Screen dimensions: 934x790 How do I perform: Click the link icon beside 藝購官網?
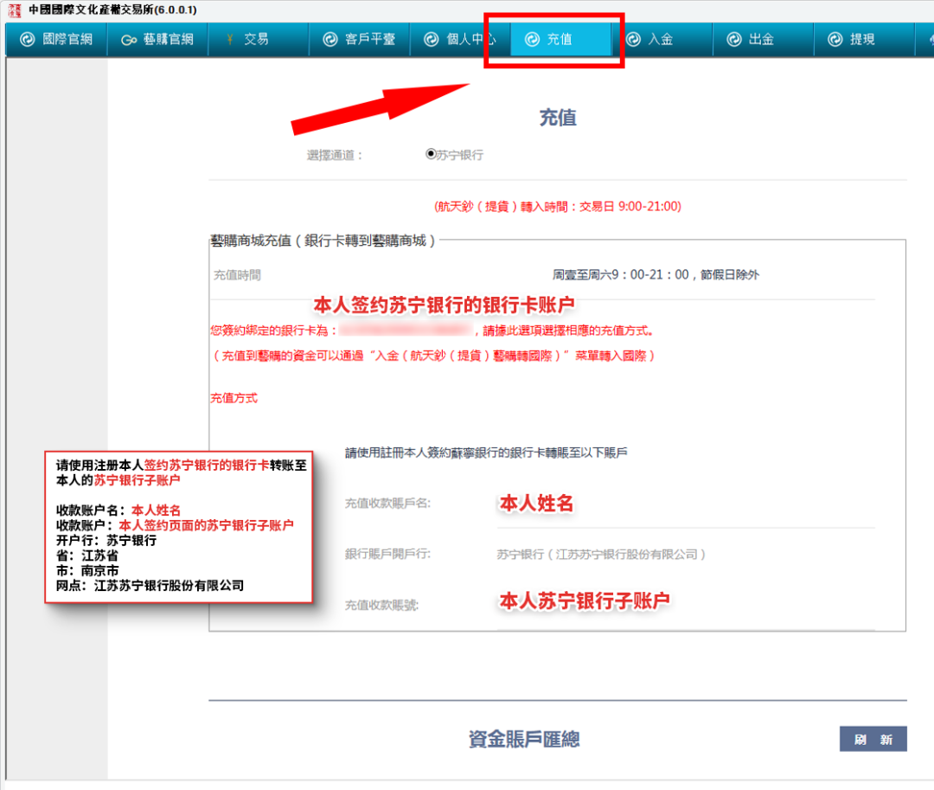[129, 40]
